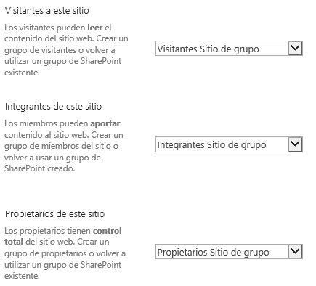Click 'Los propietarios tienen' description text

[x=47, y=231]
